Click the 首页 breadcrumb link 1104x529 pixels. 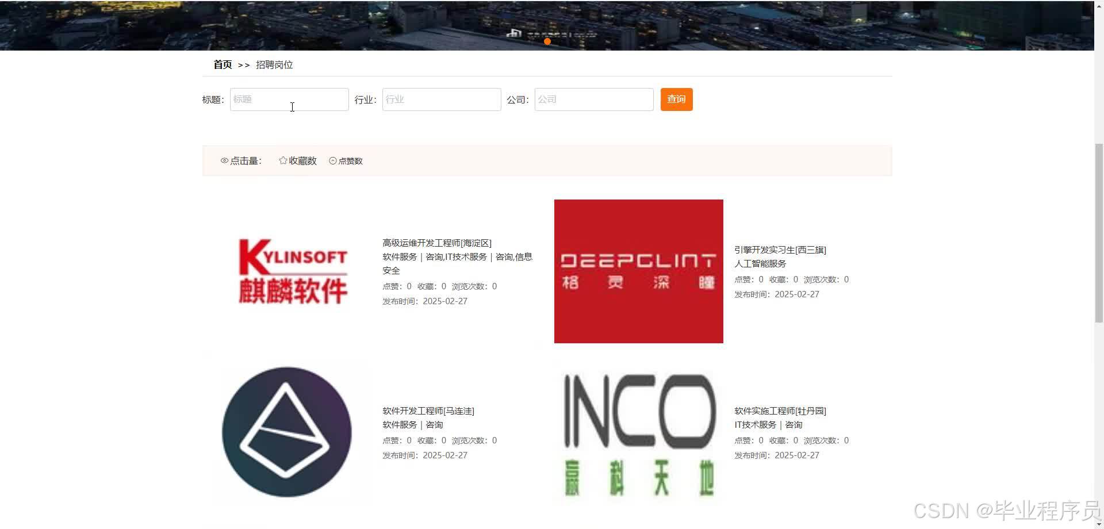[x=223, y=65]
